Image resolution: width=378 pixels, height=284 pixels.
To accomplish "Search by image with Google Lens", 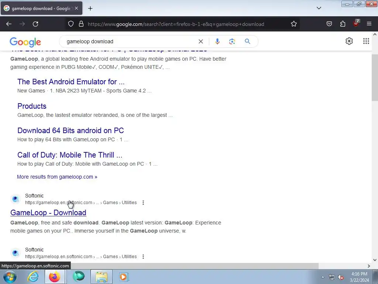I will pyautogui.click(x=232, y=41).
